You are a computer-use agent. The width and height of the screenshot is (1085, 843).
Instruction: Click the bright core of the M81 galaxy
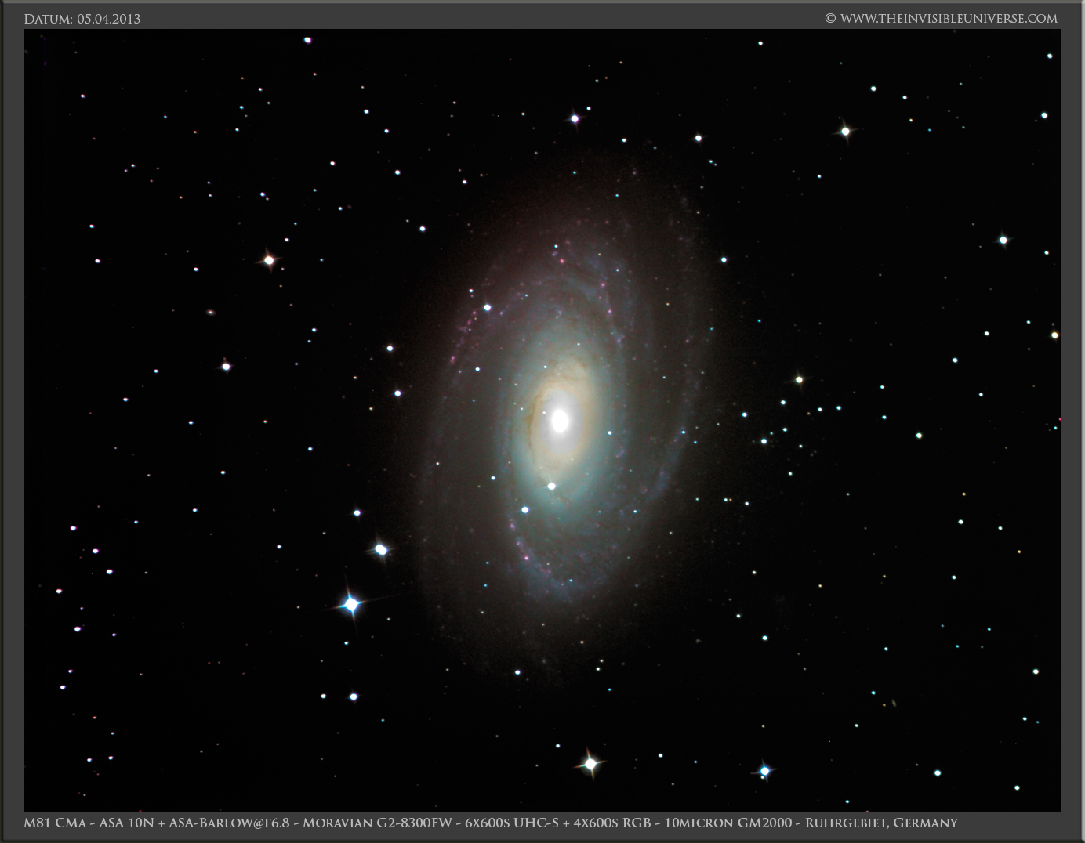tap(560, 421)
